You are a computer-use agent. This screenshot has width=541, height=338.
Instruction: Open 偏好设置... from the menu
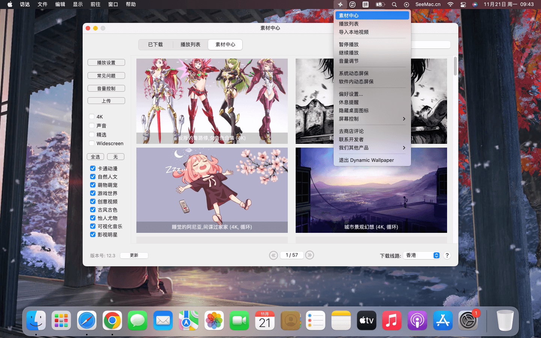[x=372, y=94]
